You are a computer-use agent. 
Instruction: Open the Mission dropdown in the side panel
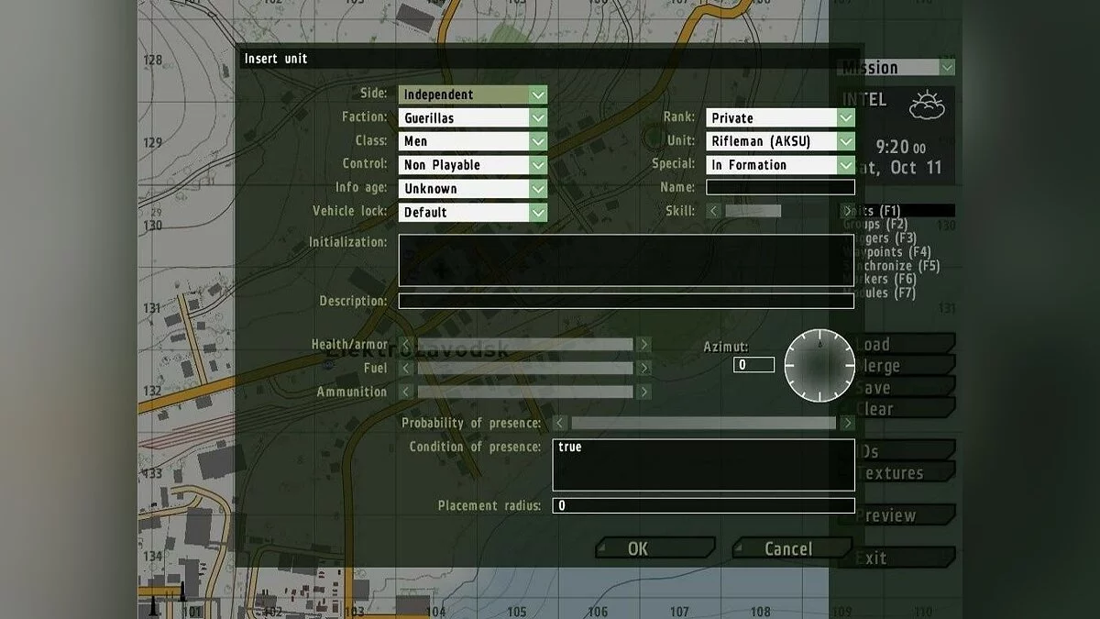click(x=897, y=68)
